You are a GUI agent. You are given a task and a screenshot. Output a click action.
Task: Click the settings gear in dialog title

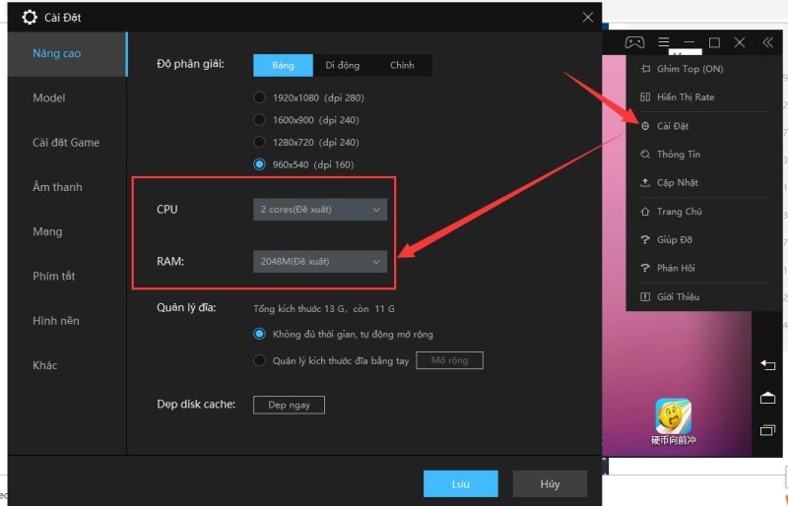tap(30, 17)
